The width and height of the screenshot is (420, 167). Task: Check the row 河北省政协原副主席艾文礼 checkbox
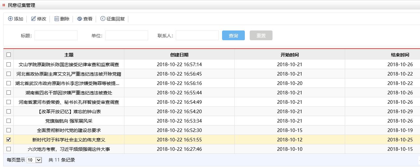tap(8, 74)
